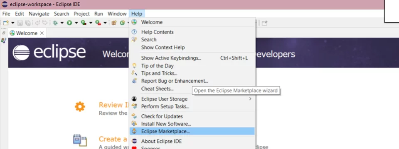The height and width of the screenshot is (149, 399).
Task: Open the New wizard dropdown arrow
Action: pos(13,23)
